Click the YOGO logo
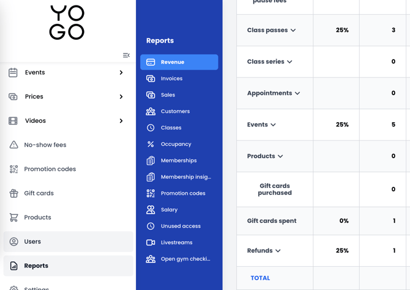 [x=67, y=23]
